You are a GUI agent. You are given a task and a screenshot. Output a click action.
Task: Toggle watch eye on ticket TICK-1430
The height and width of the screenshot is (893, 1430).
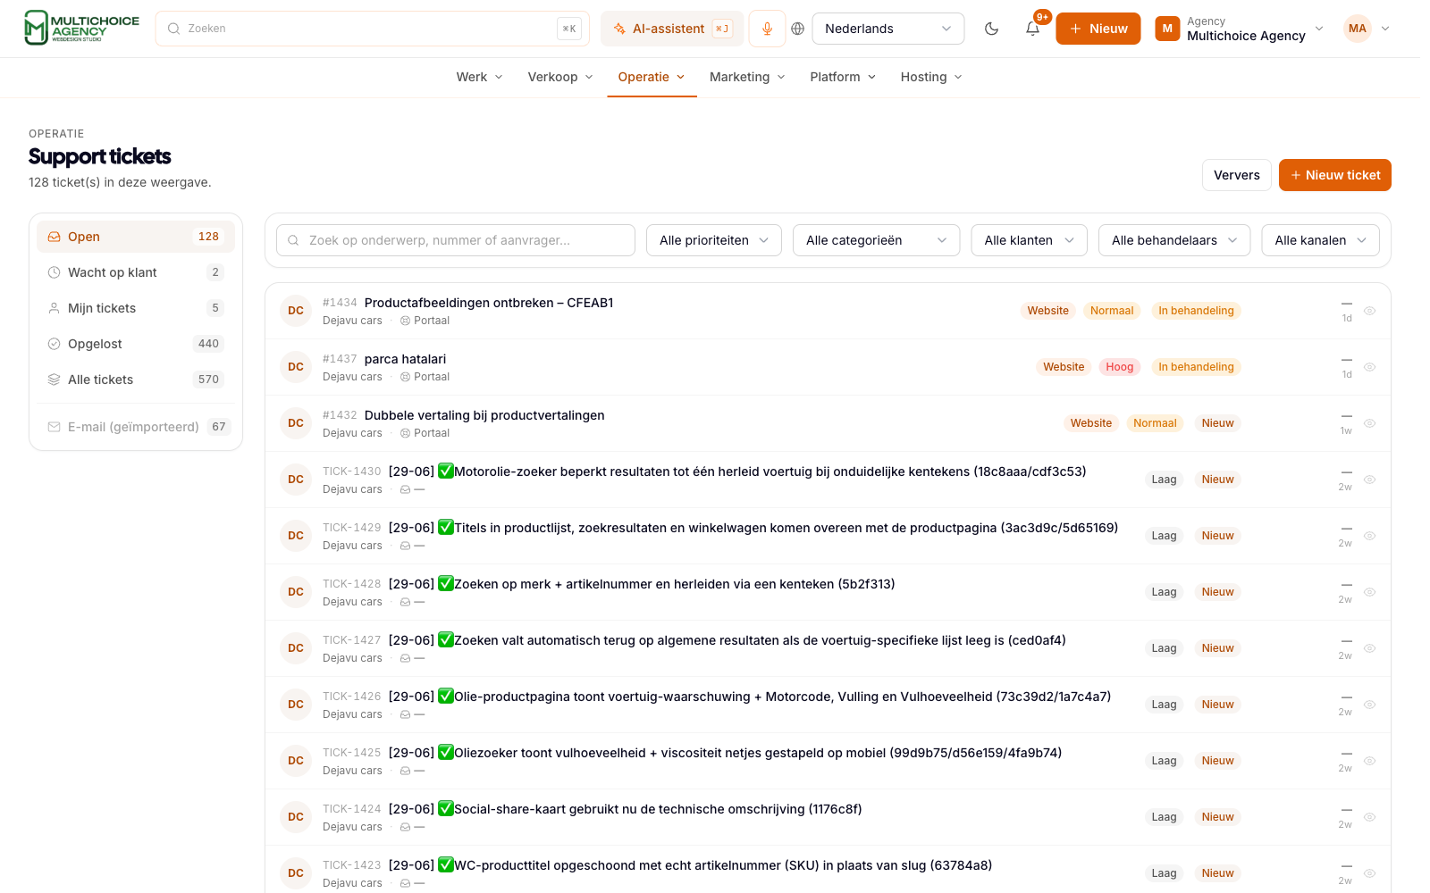click(x=1369, y=480)
